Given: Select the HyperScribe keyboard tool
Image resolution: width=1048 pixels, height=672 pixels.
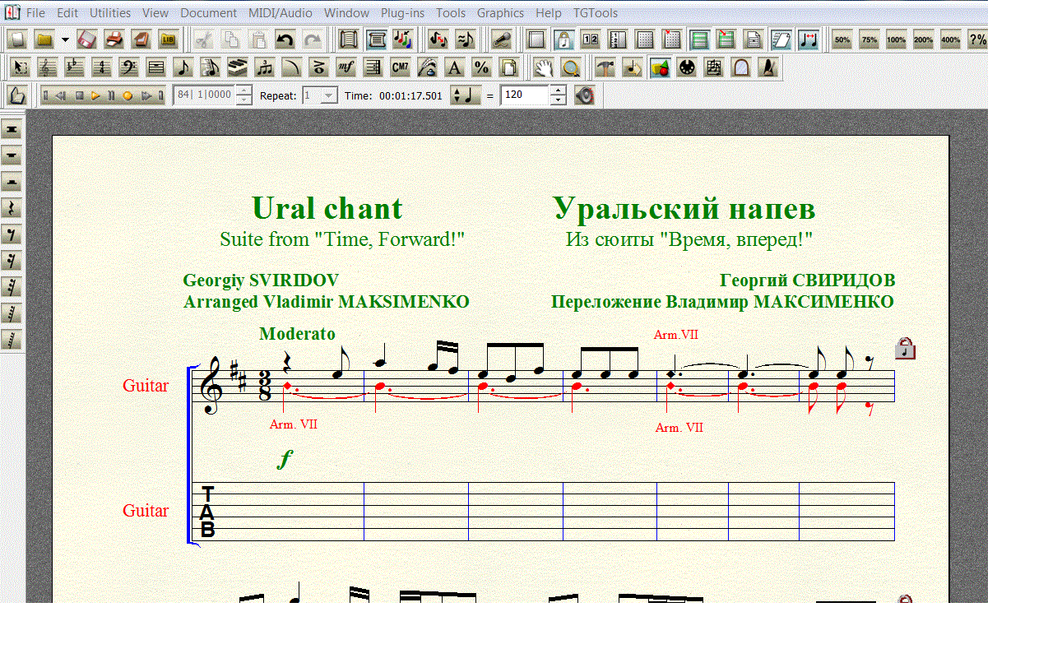Looking at the screenshot, I should [238, 67].
